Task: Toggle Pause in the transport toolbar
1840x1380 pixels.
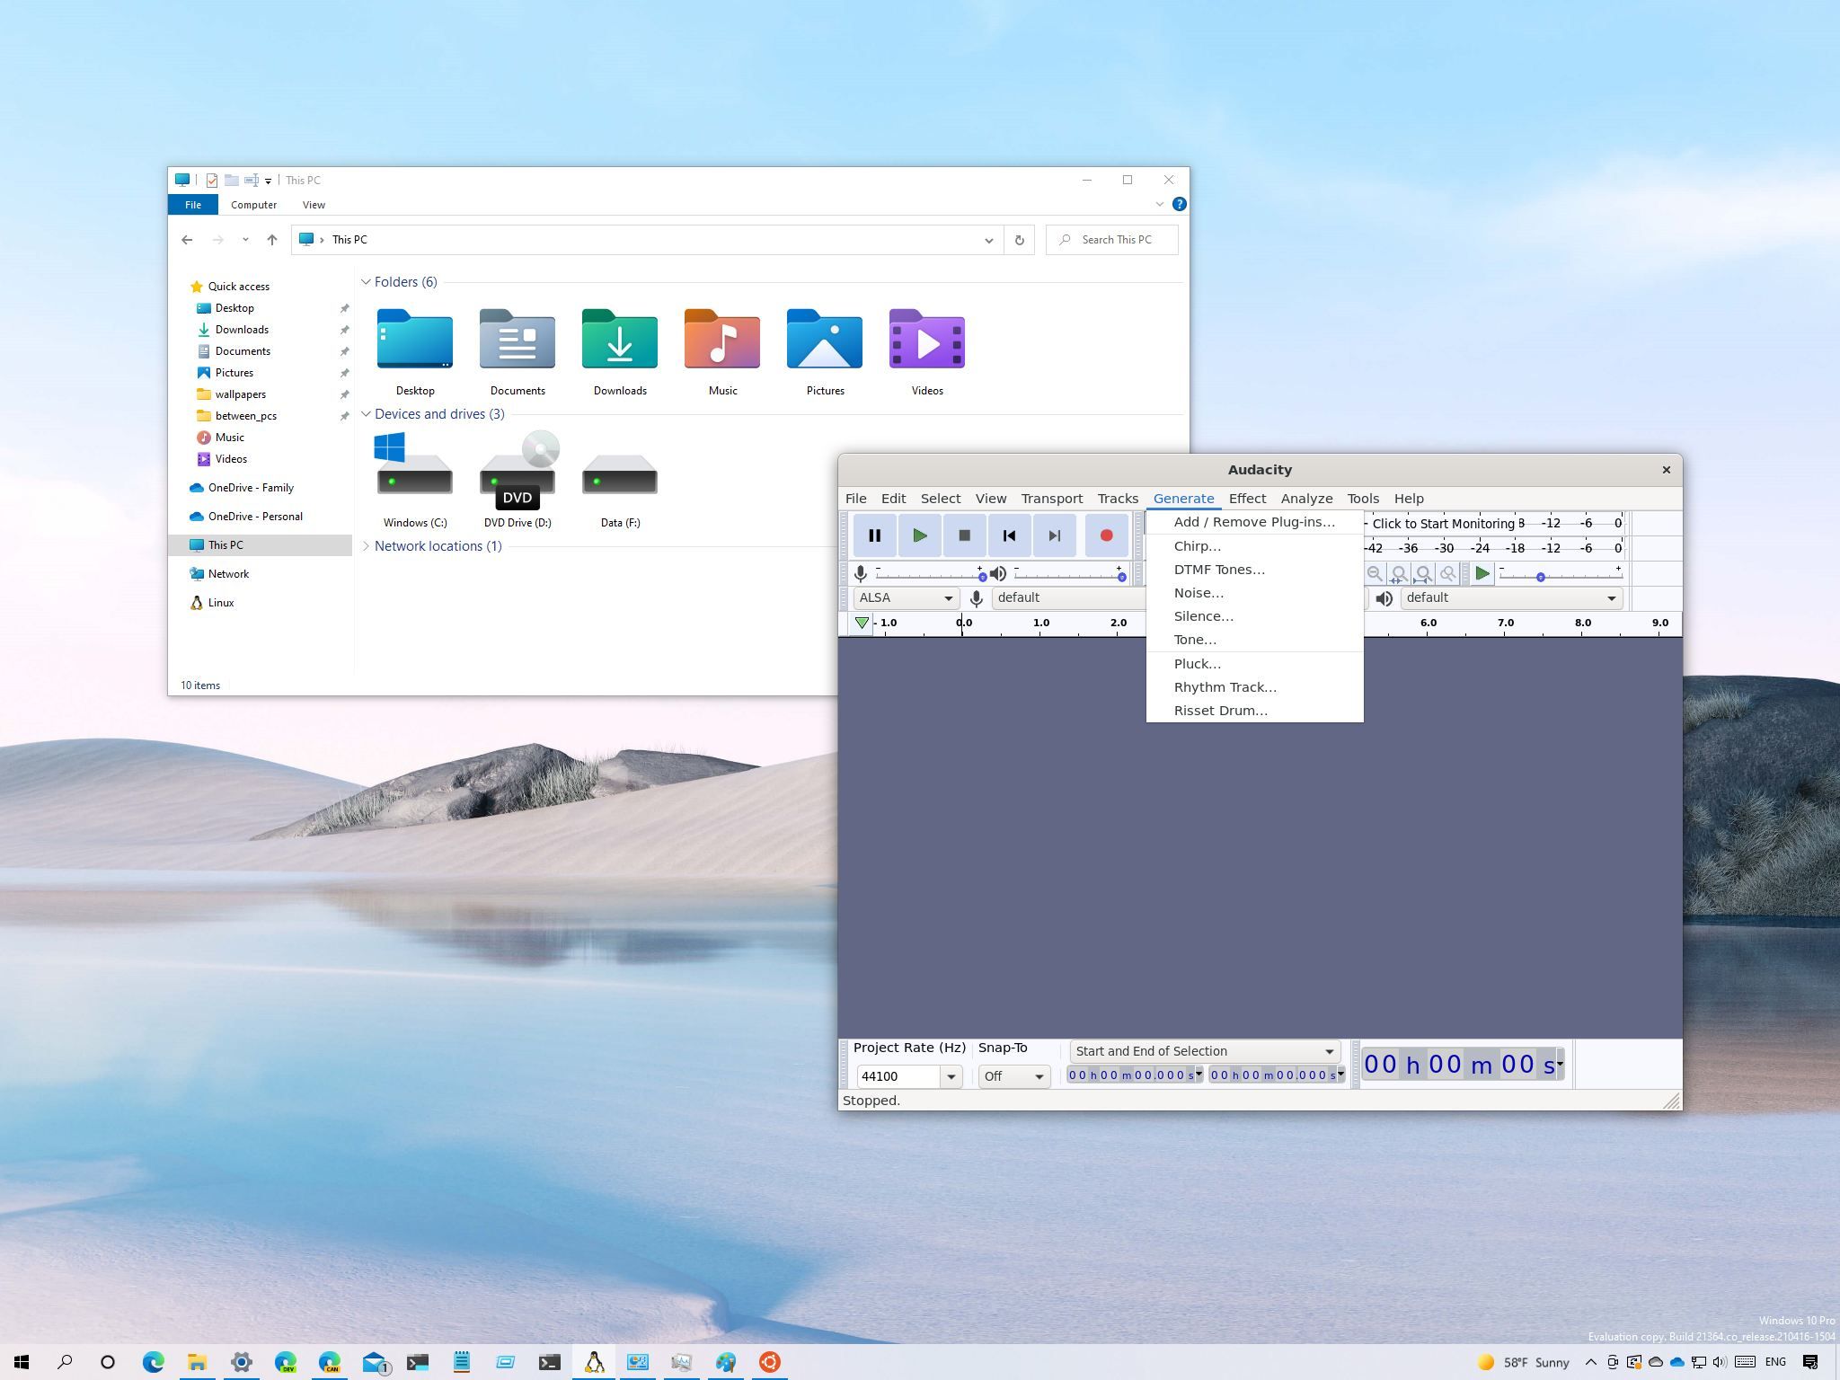Action: pyautogui.click(x=874, y=535)
